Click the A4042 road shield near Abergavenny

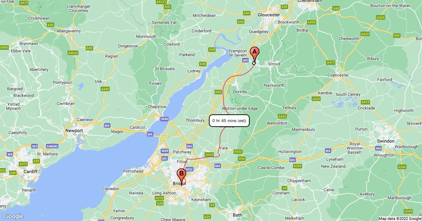click(73, 53)
